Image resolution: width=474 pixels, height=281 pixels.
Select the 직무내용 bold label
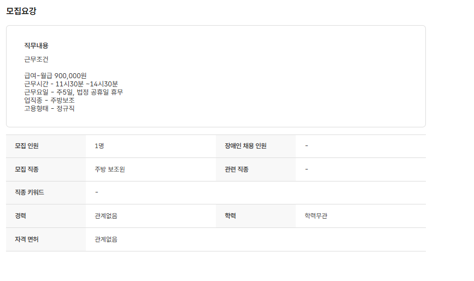36,45
